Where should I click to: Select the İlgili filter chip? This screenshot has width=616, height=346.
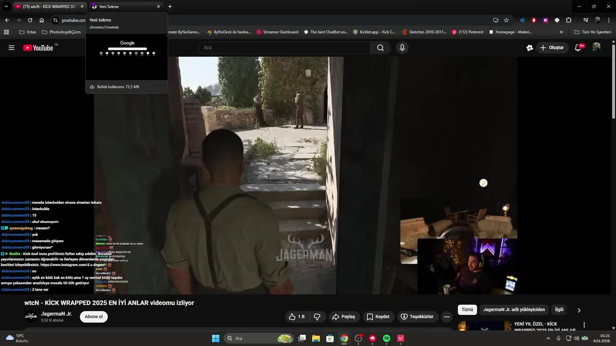(x=559, y=309)
